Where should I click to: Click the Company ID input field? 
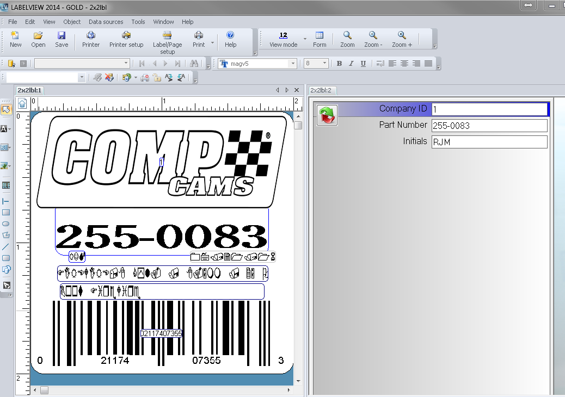coord(489,109)
